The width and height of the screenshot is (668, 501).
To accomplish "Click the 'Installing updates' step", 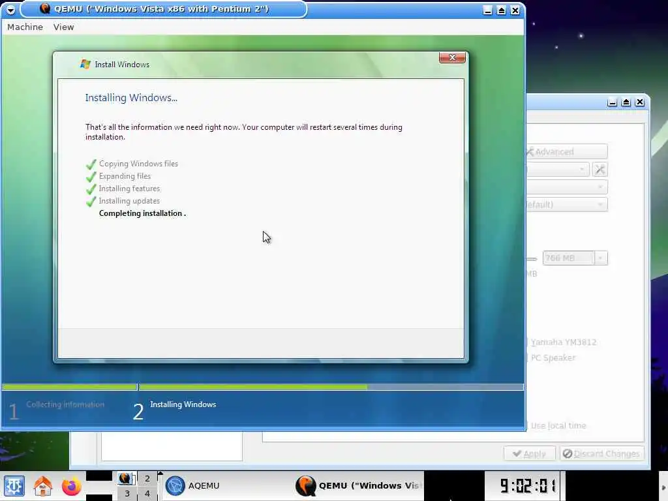I will pyautogui.click(x=130, y=201).
